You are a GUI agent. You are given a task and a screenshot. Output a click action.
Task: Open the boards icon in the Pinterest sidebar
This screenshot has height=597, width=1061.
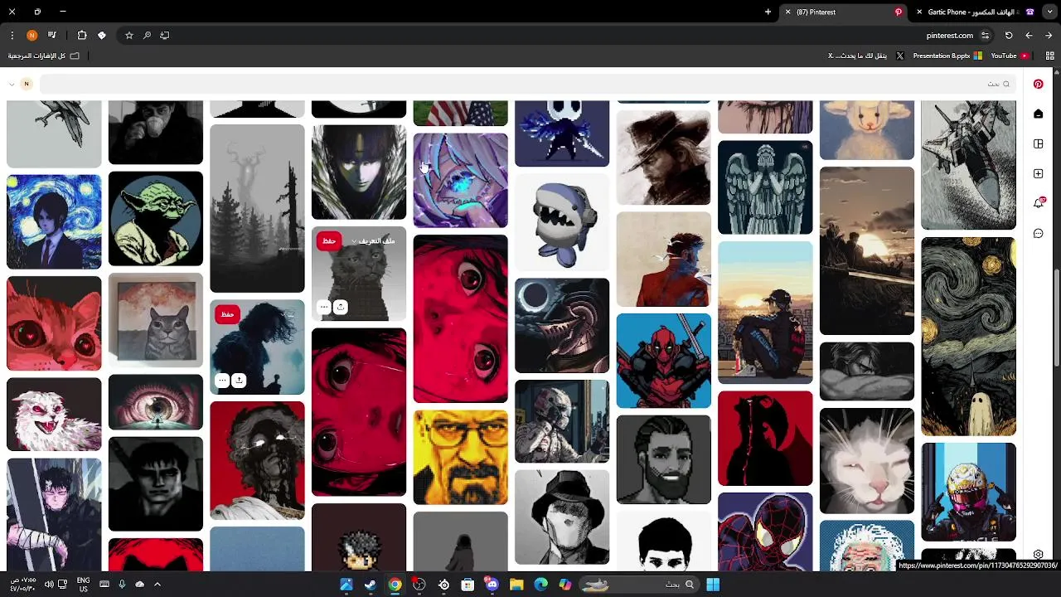pos(1038,143)
